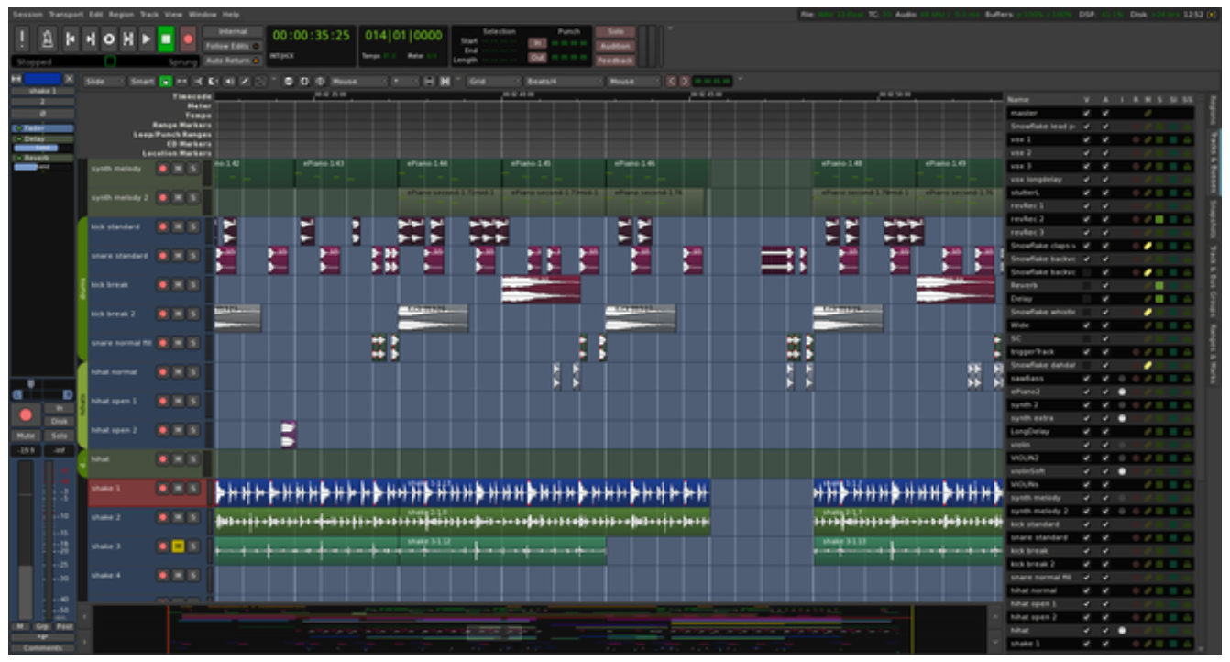Open the Transport menu
This screenshot has width=1230, height=662.
[x=65, y=15]
